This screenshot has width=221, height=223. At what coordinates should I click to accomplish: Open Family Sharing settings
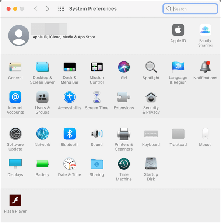coord(205,30)
